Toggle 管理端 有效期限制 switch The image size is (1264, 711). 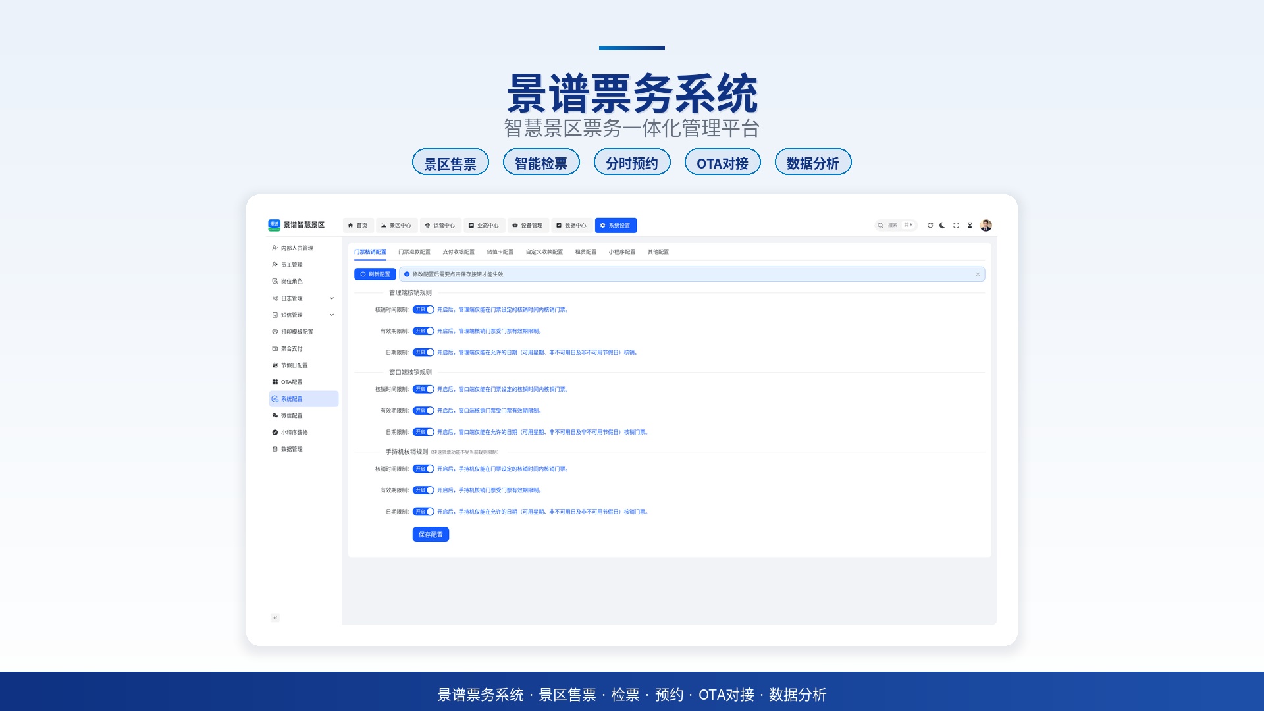coord(423,331)
